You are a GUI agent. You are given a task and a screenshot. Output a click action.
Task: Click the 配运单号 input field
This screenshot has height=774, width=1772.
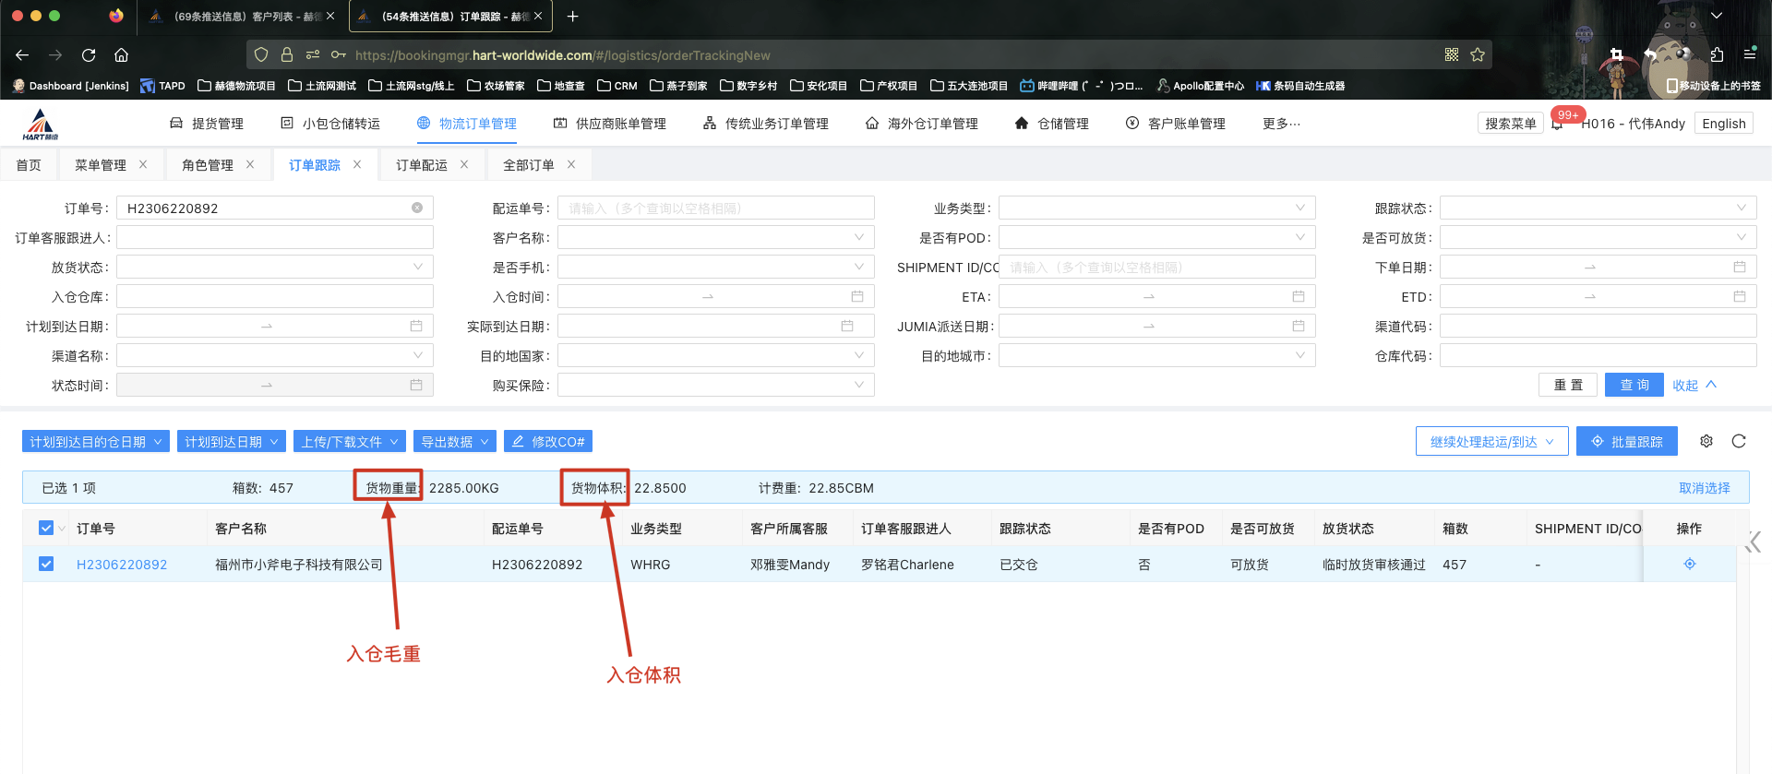715,208
